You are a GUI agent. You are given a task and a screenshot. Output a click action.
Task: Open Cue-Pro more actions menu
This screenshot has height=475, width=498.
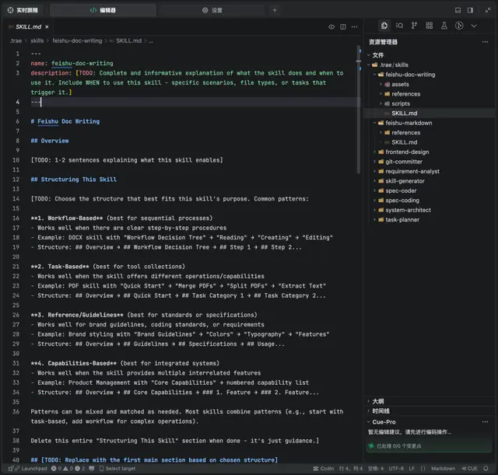[485, 422]
